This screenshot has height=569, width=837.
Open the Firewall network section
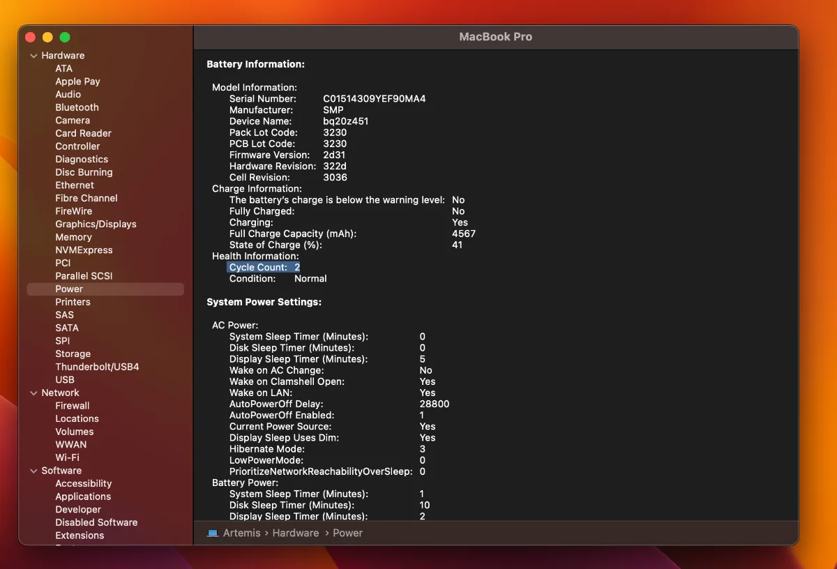pos(72,405)
